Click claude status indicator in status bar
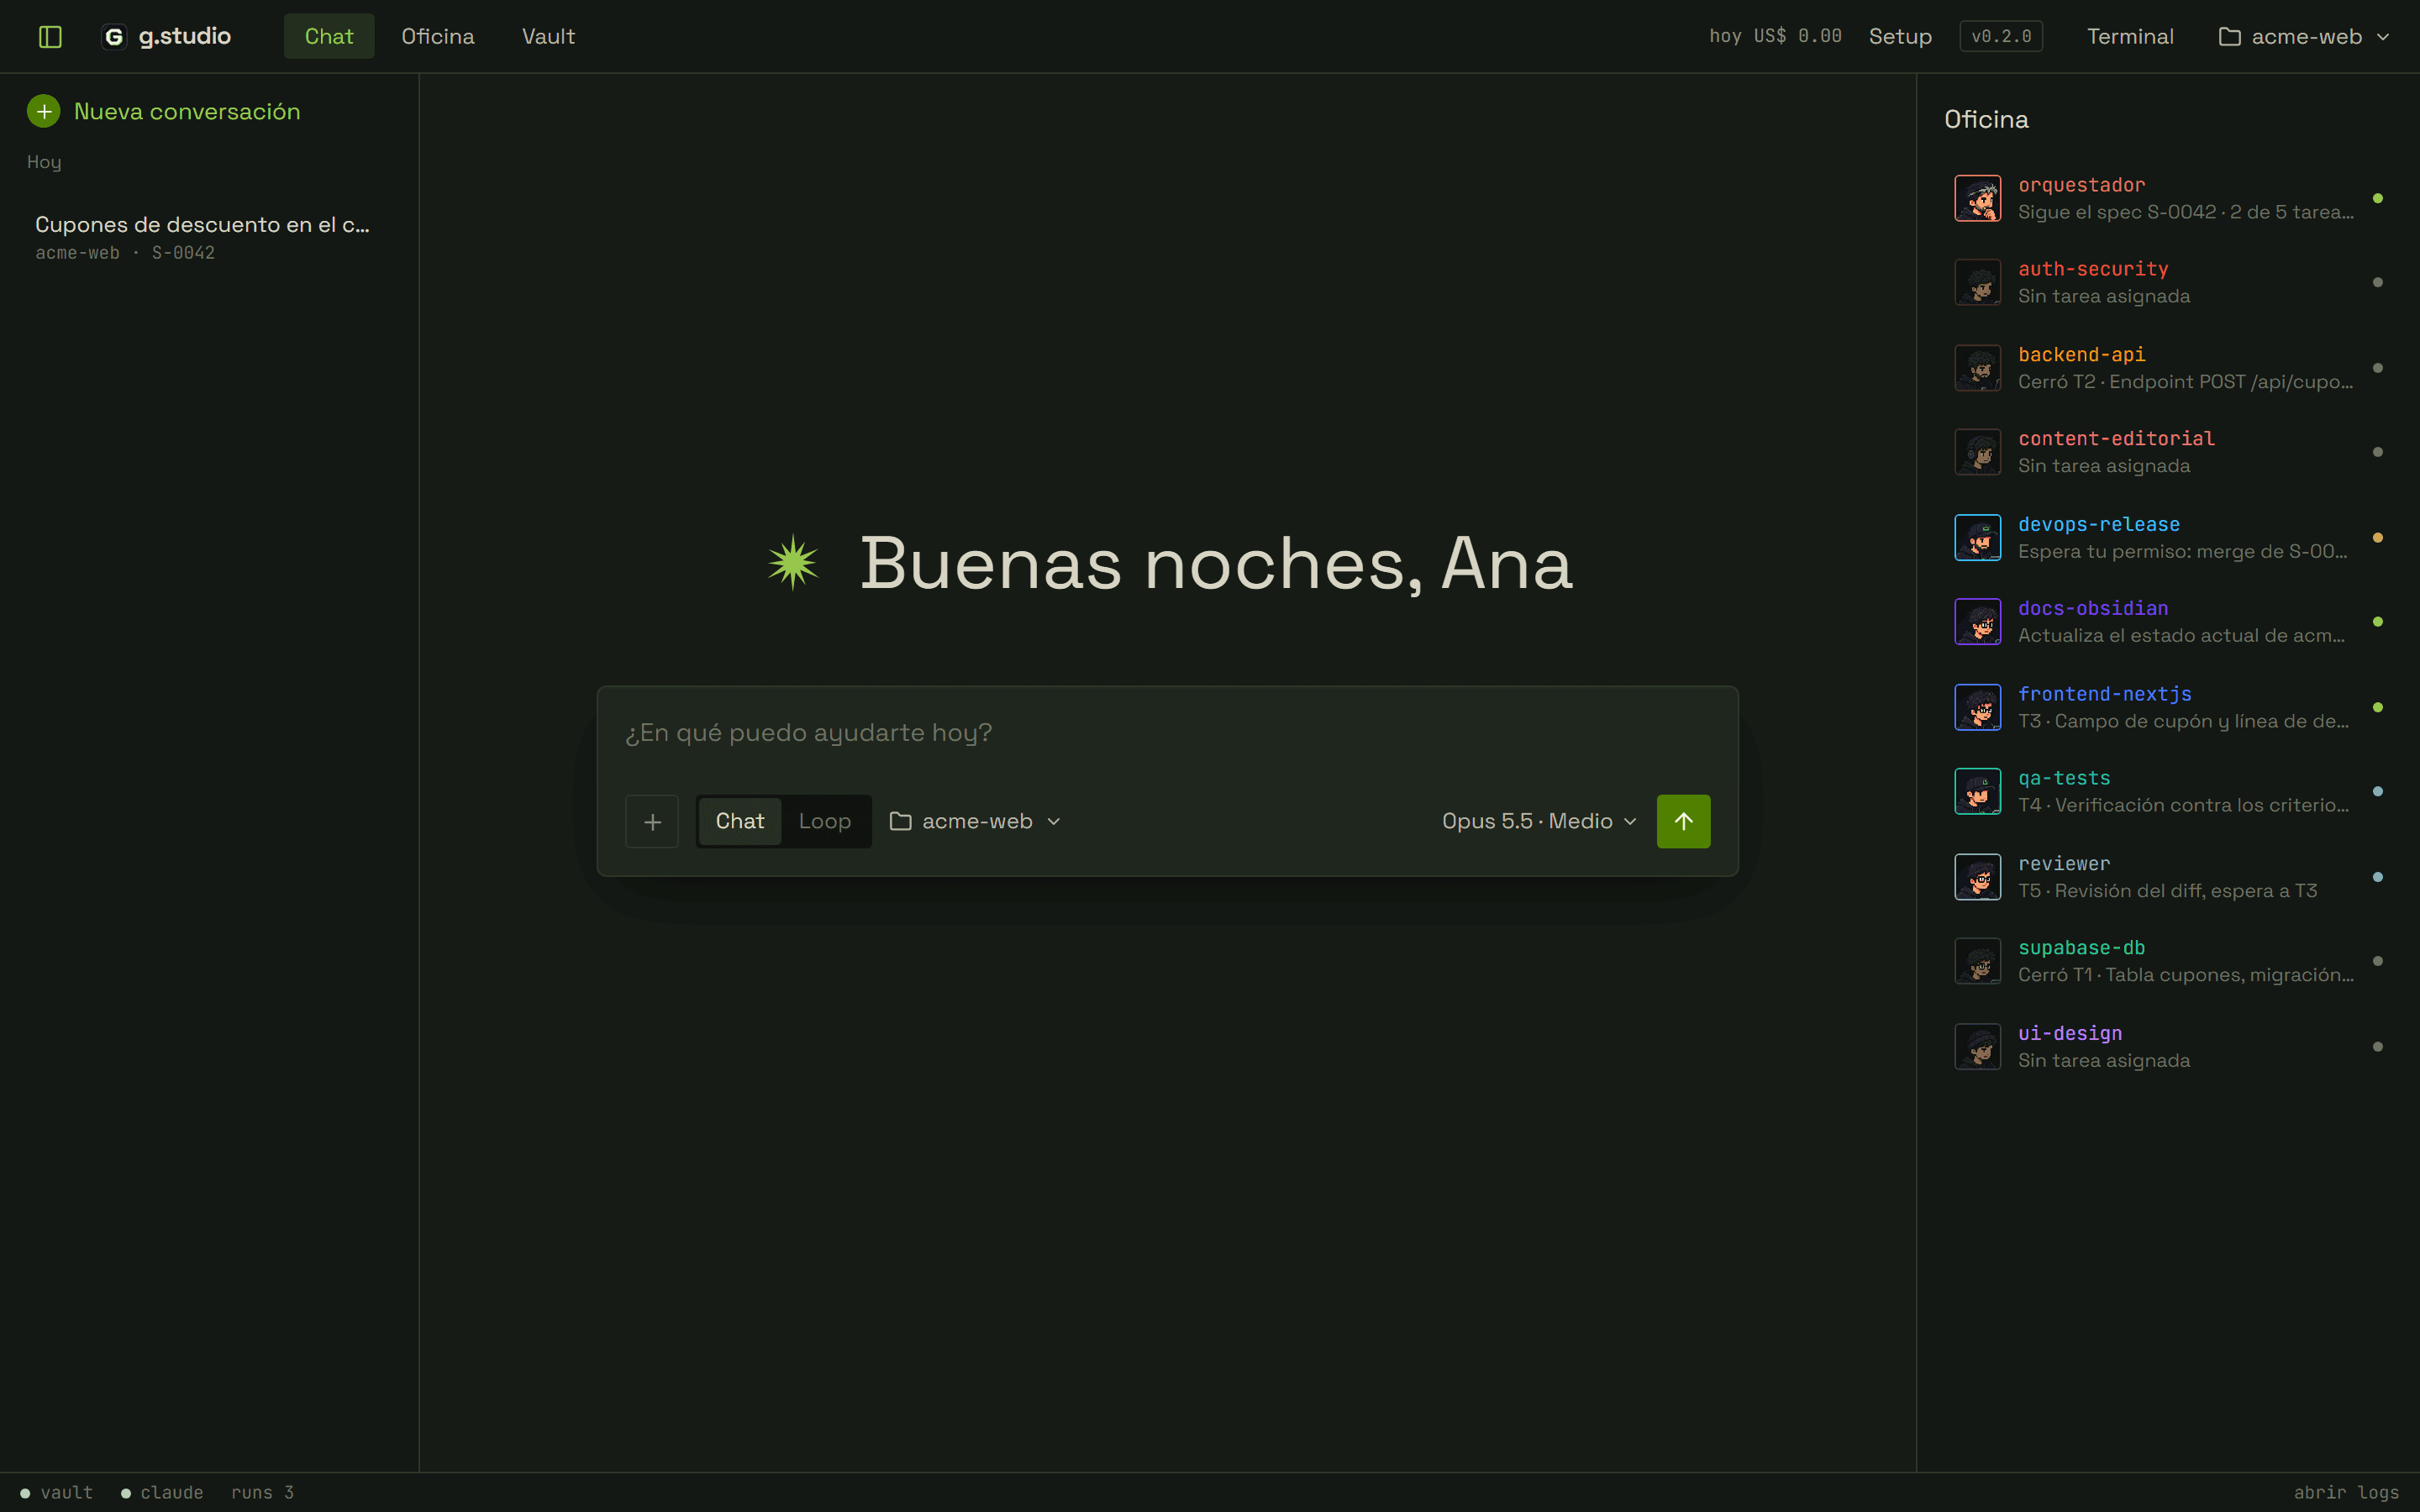Image resolution: width=2420 pixels, height=1512 pixels. 162,1492
